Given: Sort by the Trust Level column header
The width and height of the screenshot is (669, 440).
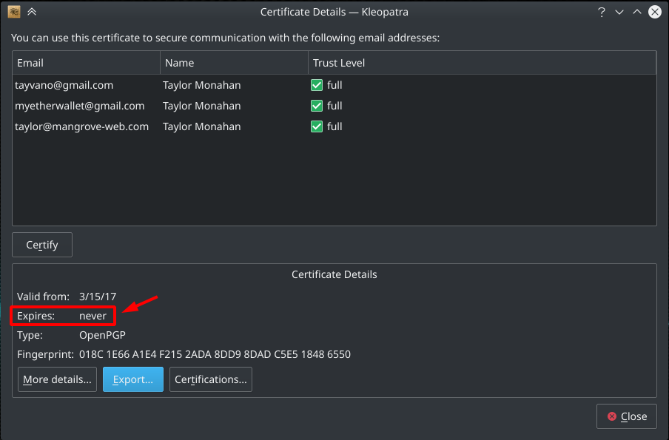Looking at the screenshot, I should coord(482,63).
